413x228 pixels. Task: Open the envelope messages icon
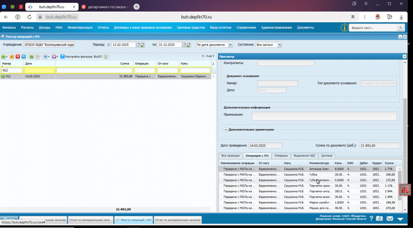coord(390,218)
